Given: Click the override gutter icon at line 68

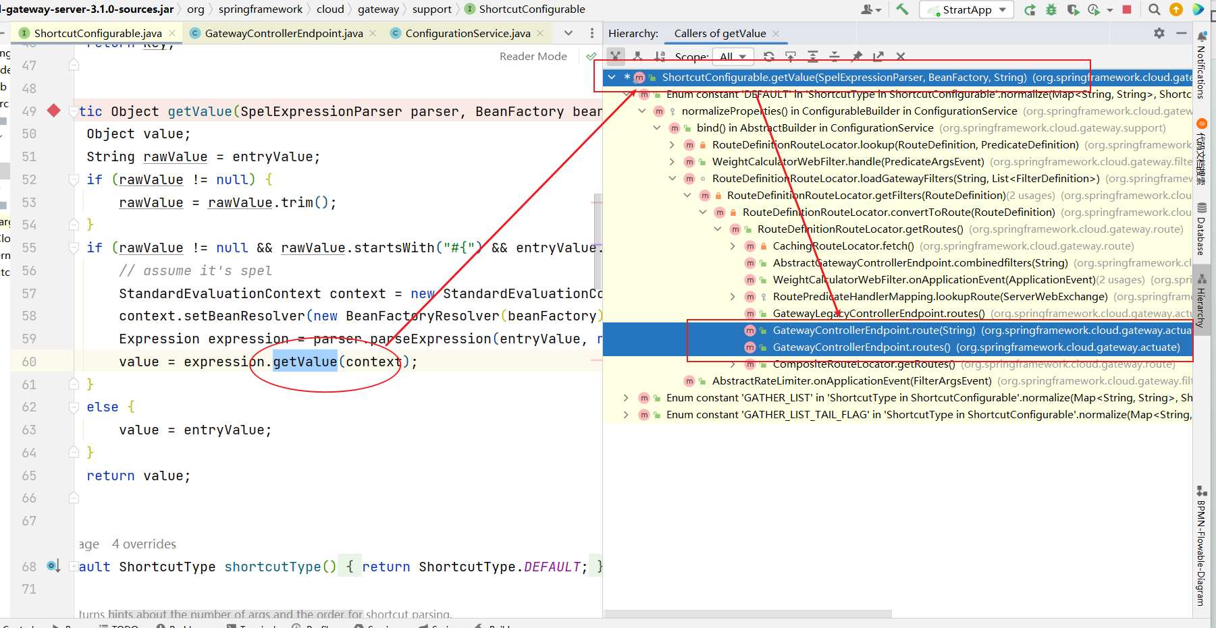Looking at the screenshot, I should point(53,566).
